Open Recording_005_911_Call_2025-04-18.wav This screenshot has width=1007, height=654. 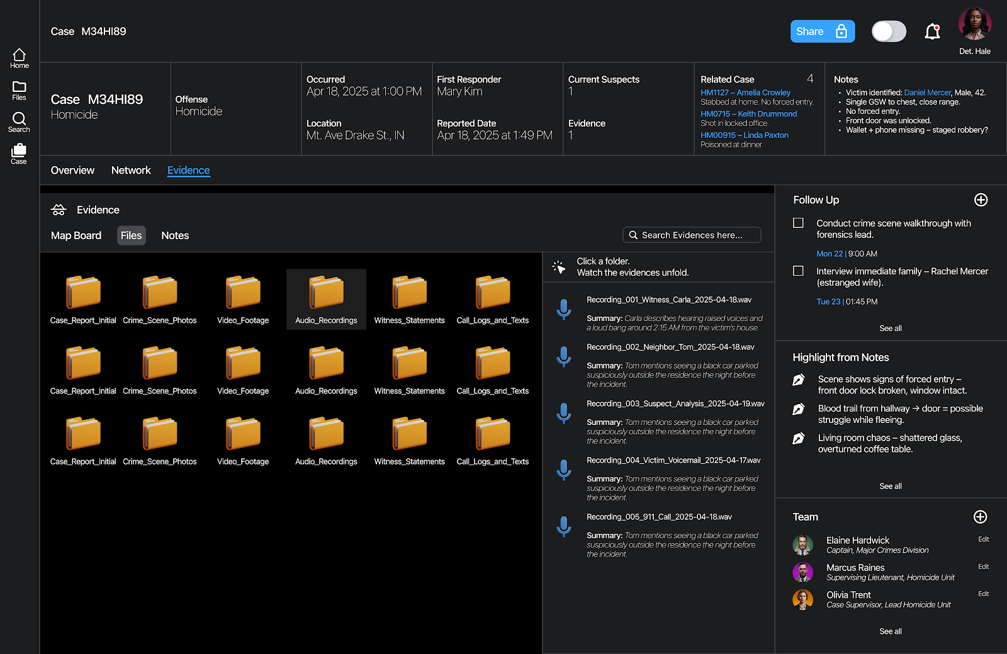[x=659, y=517]
